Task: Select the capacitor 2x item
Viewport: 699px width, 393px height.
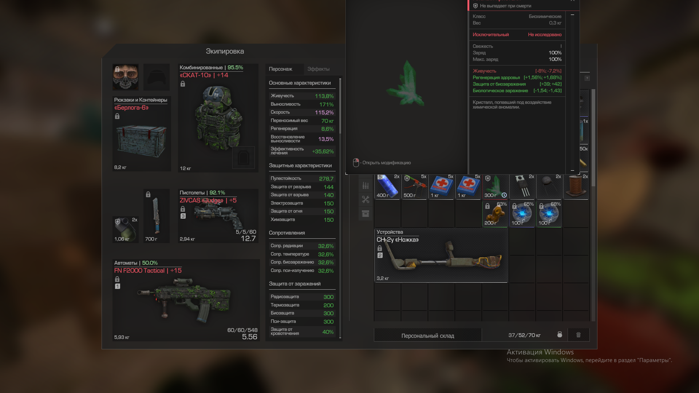Action: (x=549, y=187)
